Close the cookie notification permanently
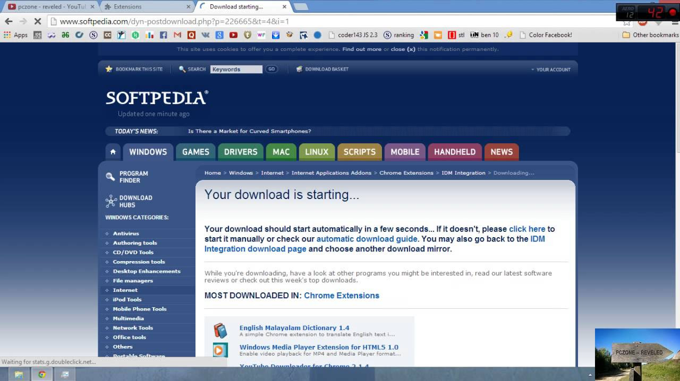This screenshot has height=381, width=680. pyautogui.click(x=403, y=49)
